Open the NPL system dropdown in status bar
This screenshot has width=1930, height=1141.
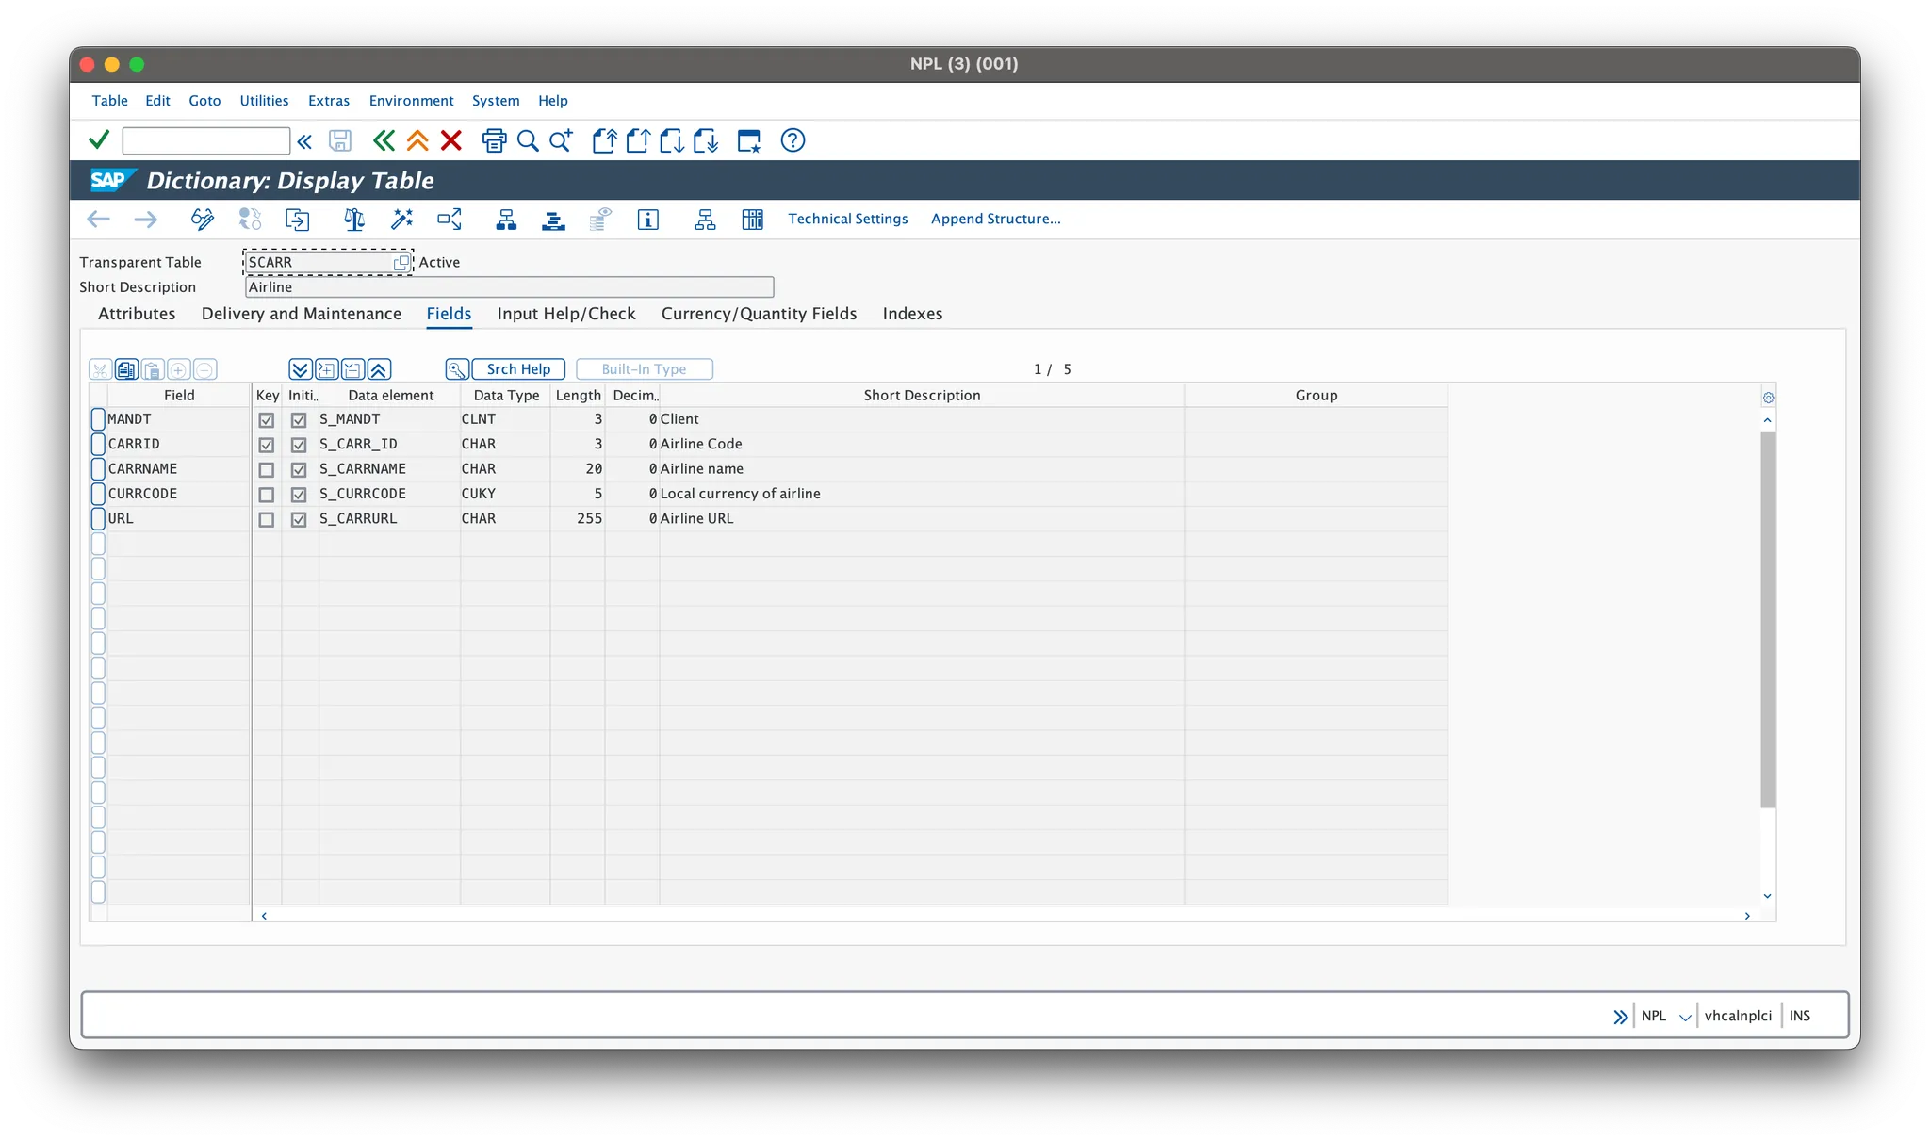tap(1685, 1017)
